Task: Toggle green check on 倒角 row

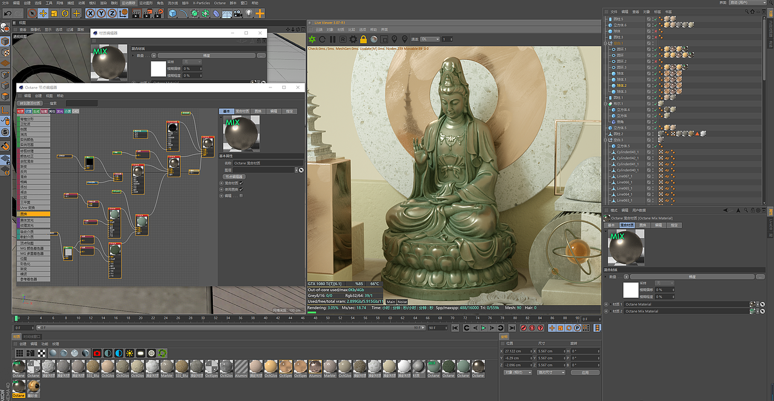Action: 655,122
